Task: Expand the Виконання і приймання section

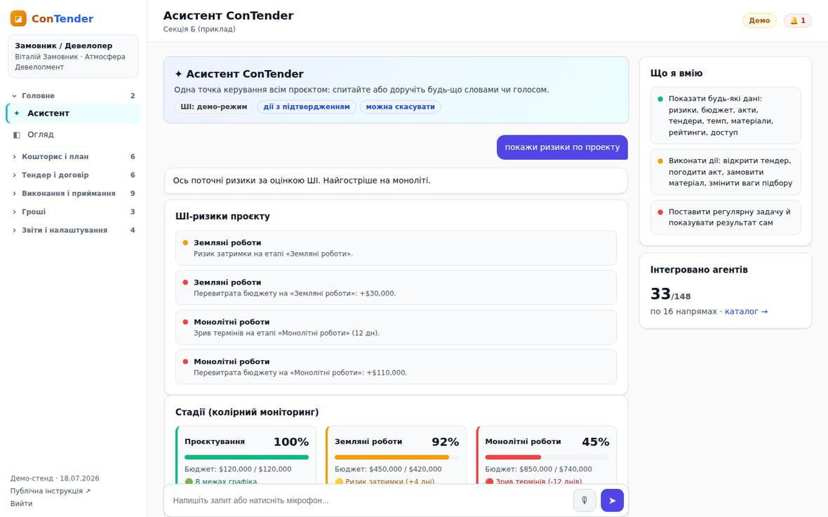Action: [x=74, y=193]
